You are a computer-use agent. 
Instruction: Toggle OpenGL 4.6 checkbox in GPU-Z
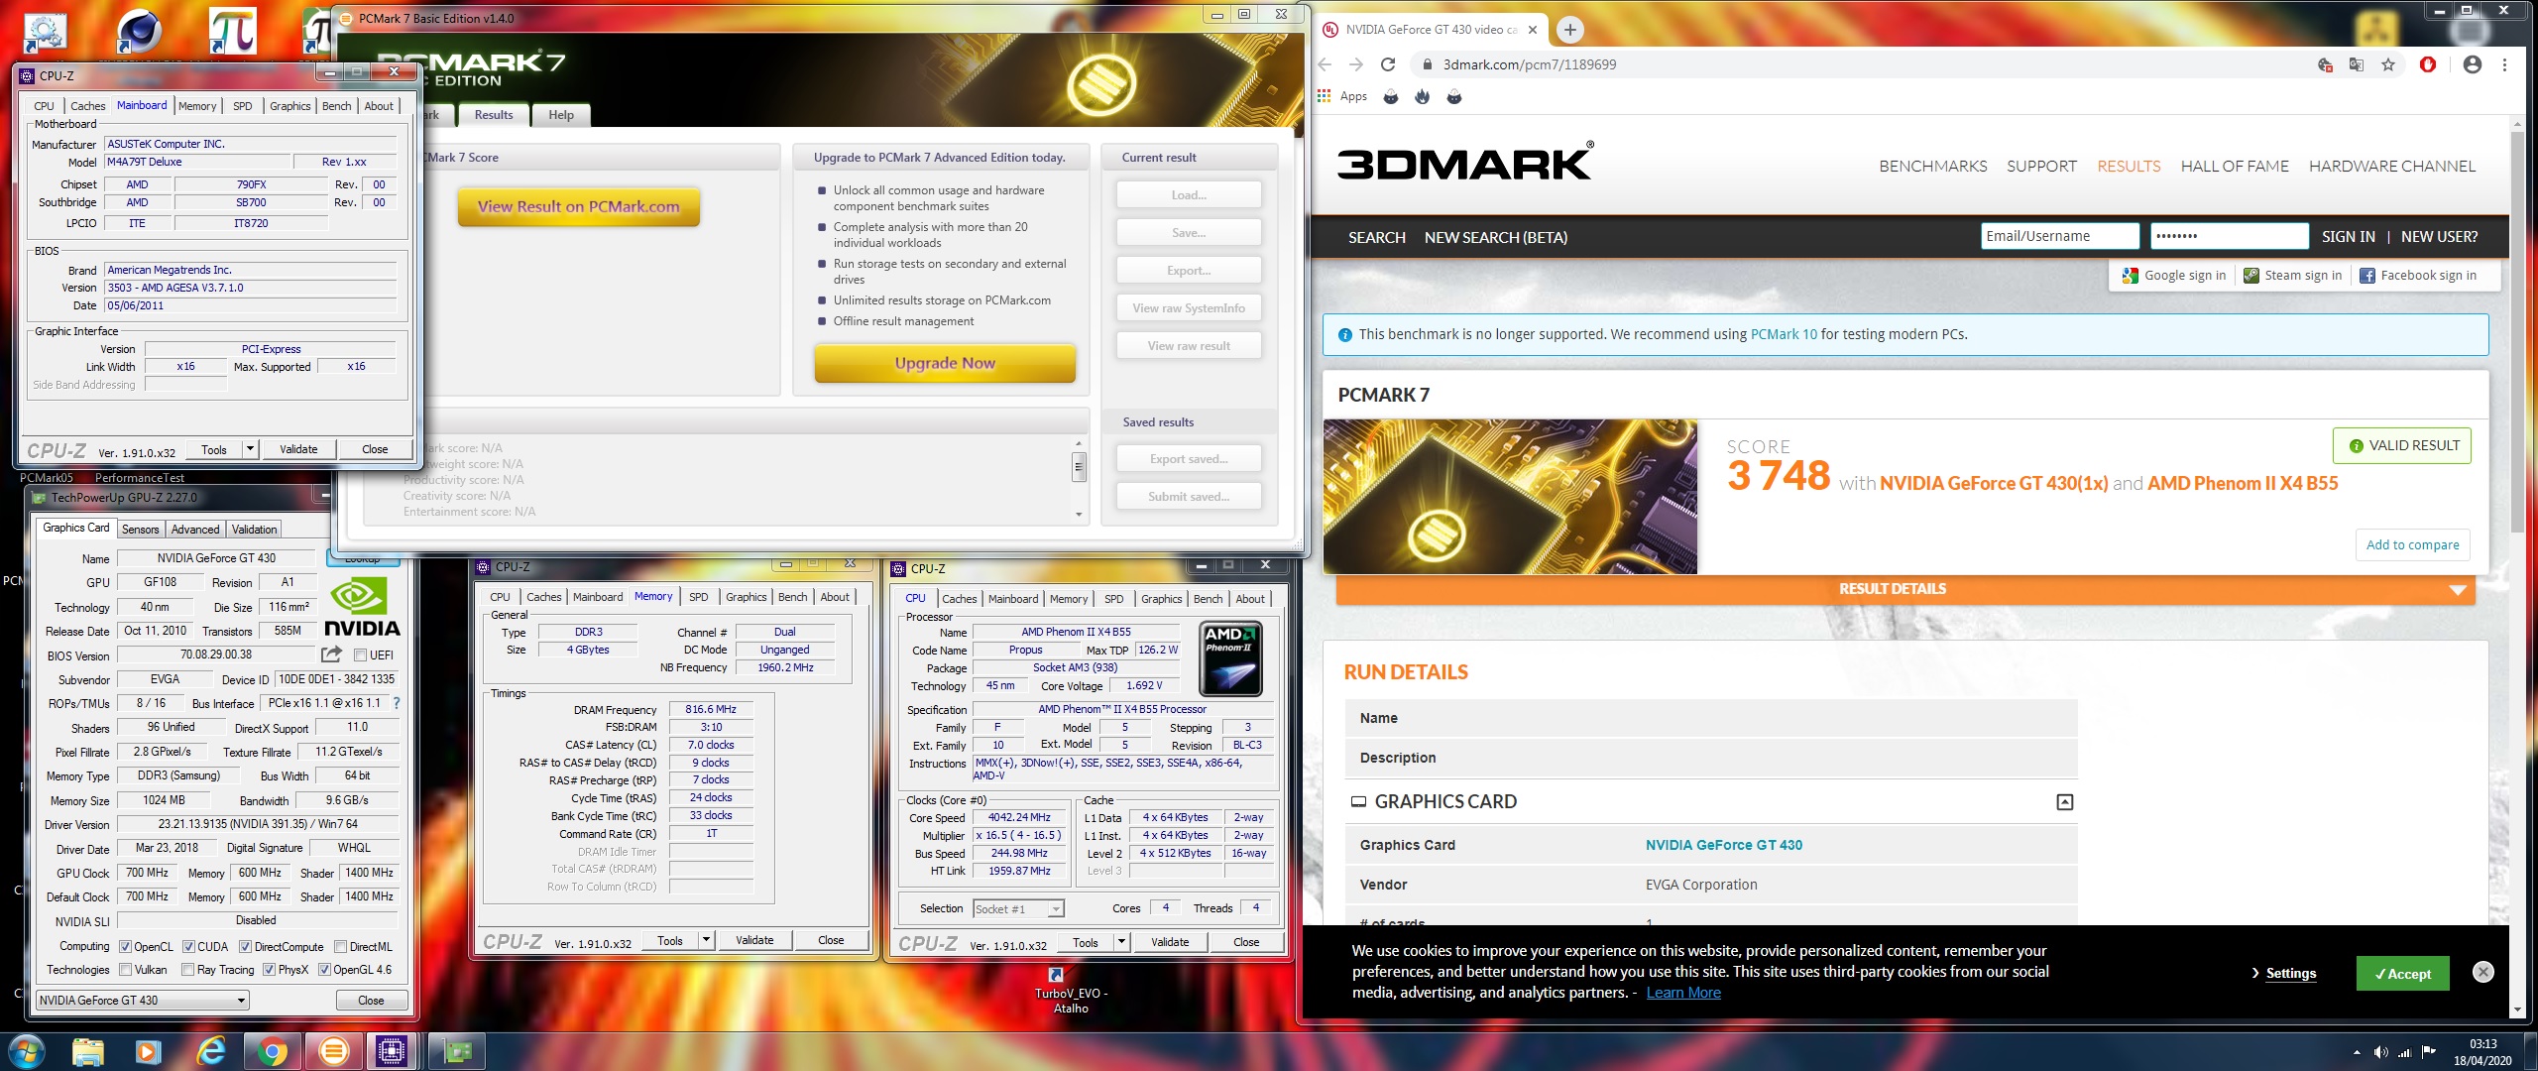point(324,970)
